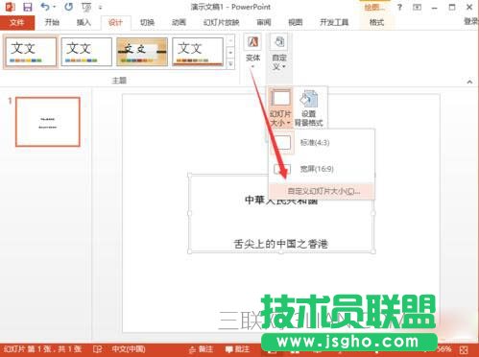Open the 幻灯片放映 (Slide Show) tab
Viewport: 479px width, 357px height.
tap(221, 22)
